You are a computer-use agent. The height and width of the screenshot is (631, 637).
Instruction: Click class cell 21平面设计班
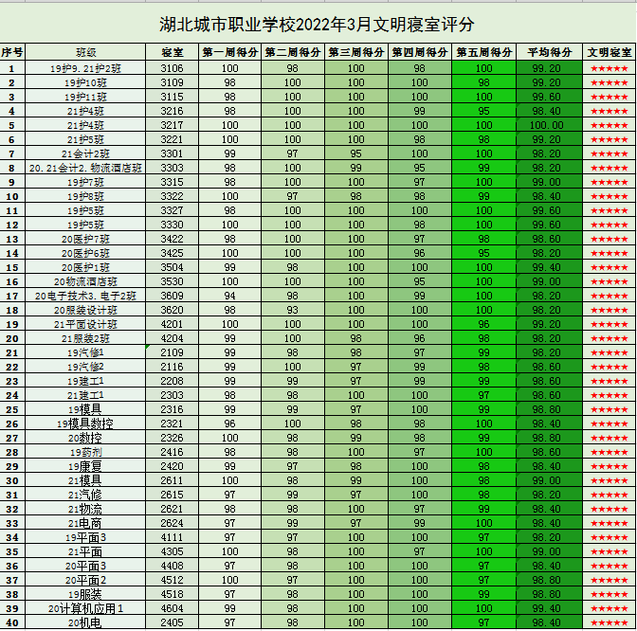click(x=85, y=324)
